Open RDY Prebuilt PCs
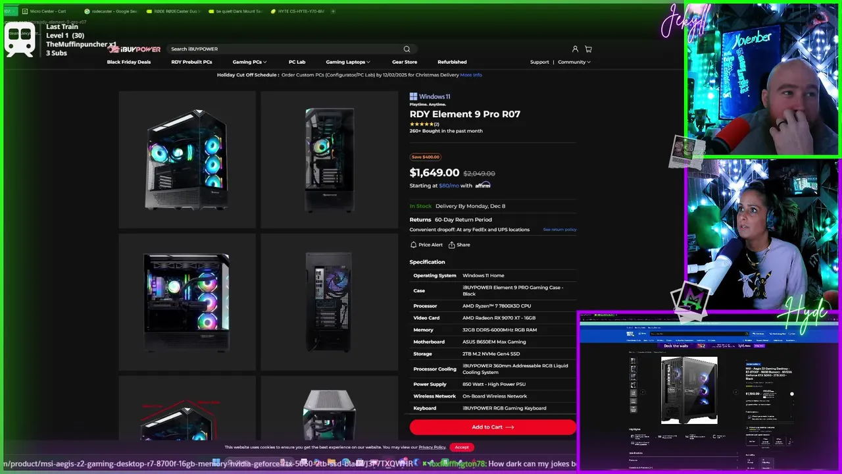Viewport: 842px width, 474px height. [191, 62]
